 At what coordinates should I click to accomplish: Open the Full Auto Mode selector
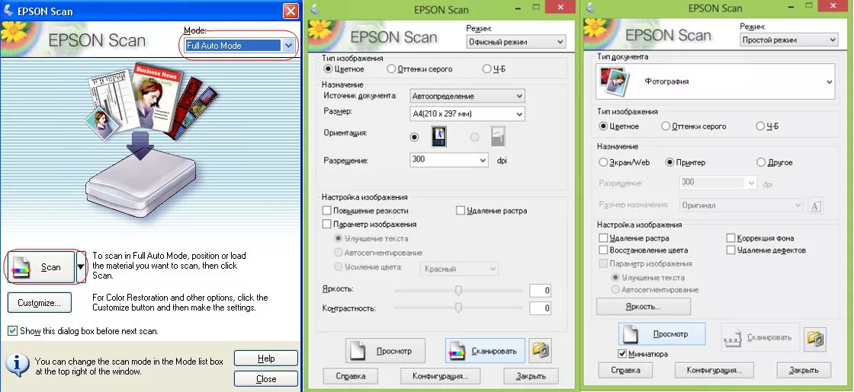click(x=239, y=46)
